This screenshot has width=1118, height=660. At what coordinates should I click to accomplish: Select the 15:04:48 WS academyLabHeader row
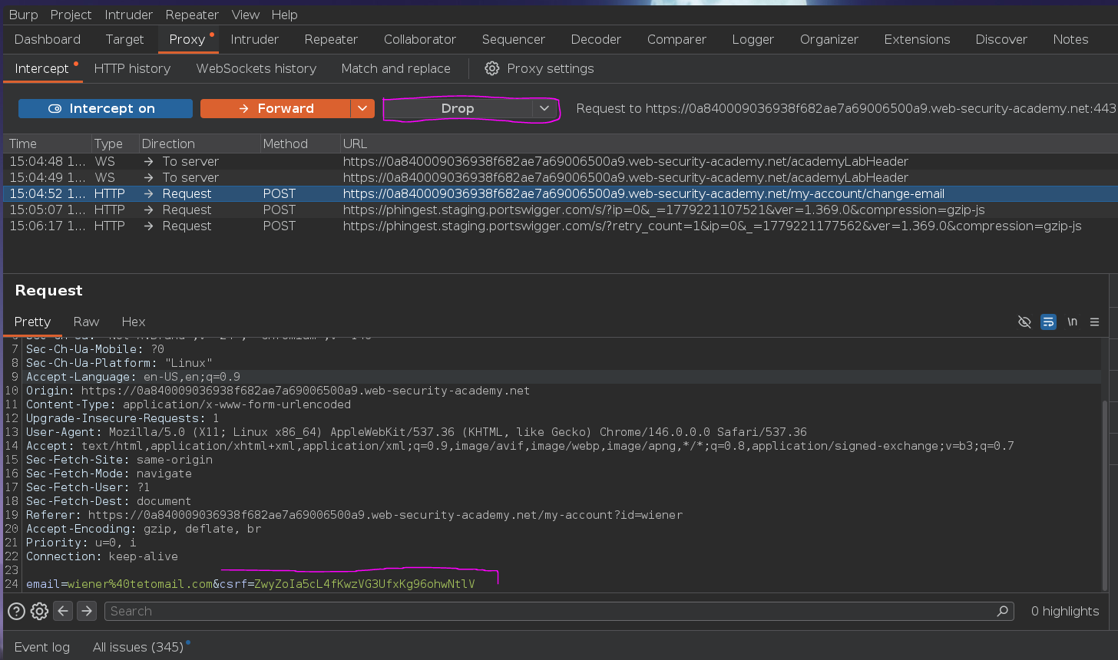(x=561, y=161)
